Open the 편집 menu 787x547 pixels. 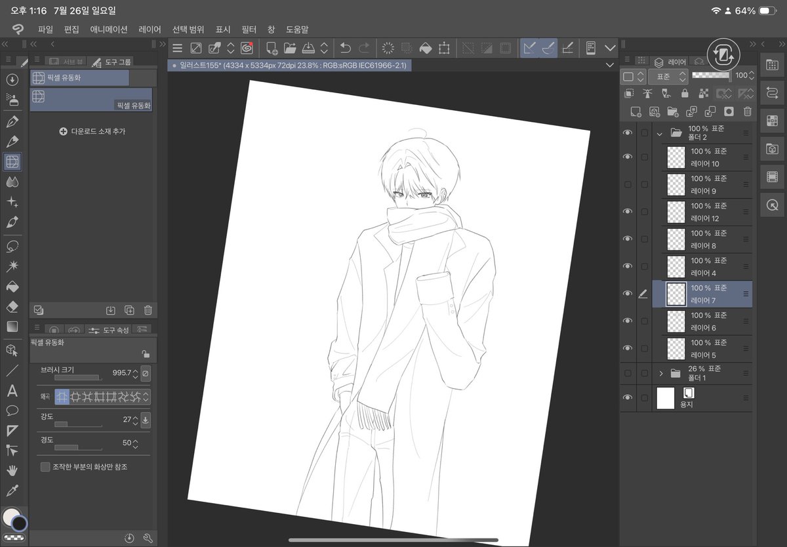[x=71, y=30]
